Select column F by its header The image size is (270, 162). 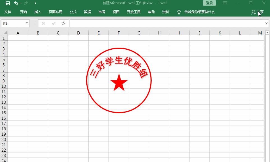coord(119,33)
